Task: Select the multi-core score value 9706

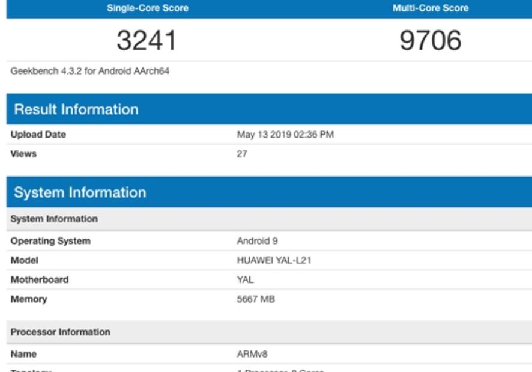Action: [x=431, y=40]
